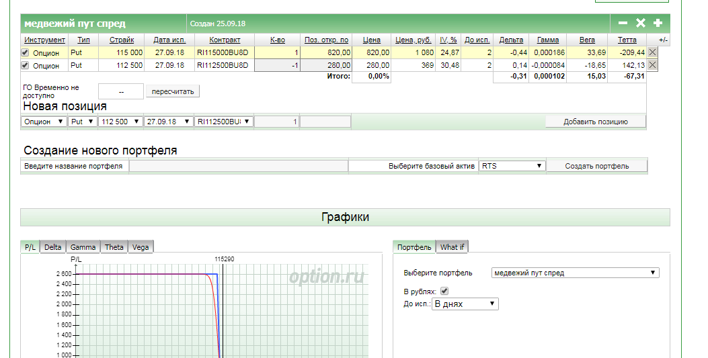Switch to the Theta chart tab
Screen dimensions: 708x358
pyautogui.click(x=114, y=247)
